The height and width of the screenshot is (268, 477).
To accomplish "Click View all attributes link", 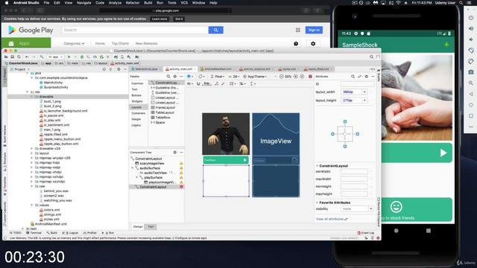I will 332,219.
